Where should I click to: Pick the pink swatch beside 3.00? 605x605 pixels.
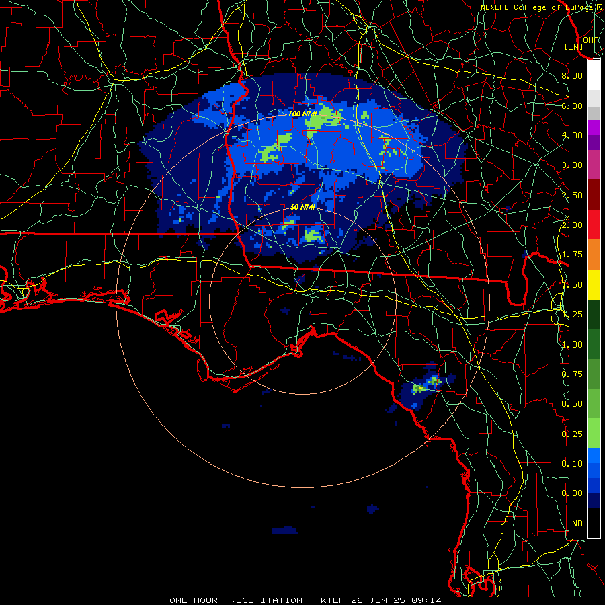click(x=594, y=165)
